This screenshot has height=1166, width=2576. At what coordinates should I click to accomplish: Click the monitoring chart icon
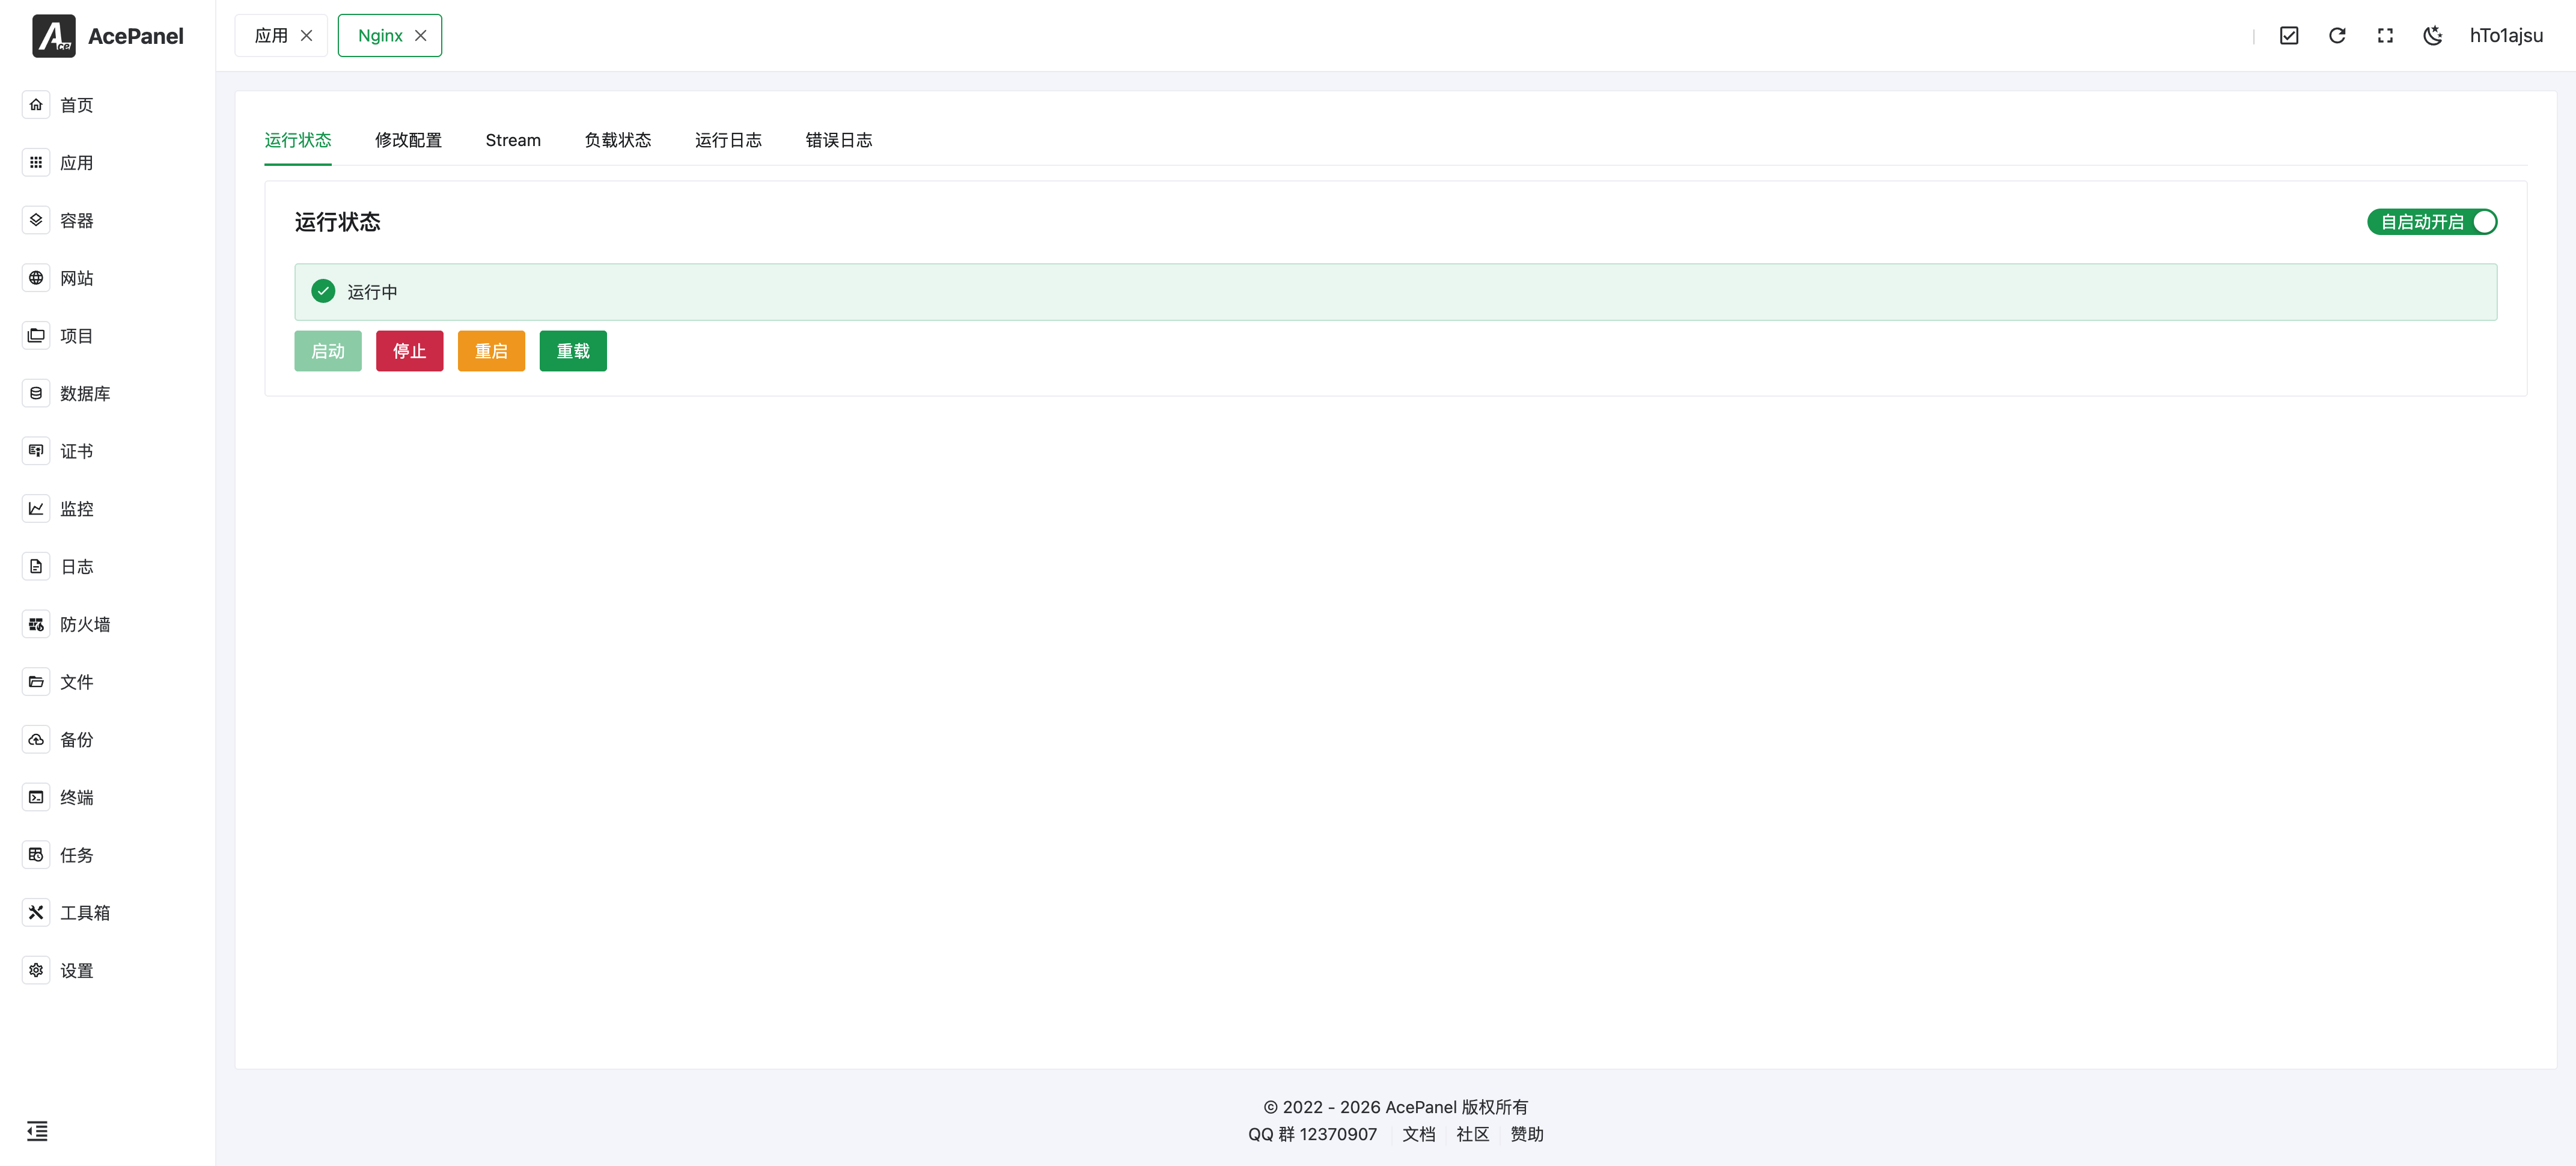pos(36,508)
